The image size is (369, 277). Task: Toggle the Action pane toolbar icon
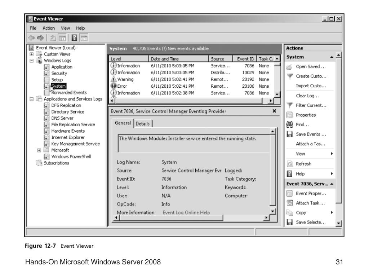84,38
